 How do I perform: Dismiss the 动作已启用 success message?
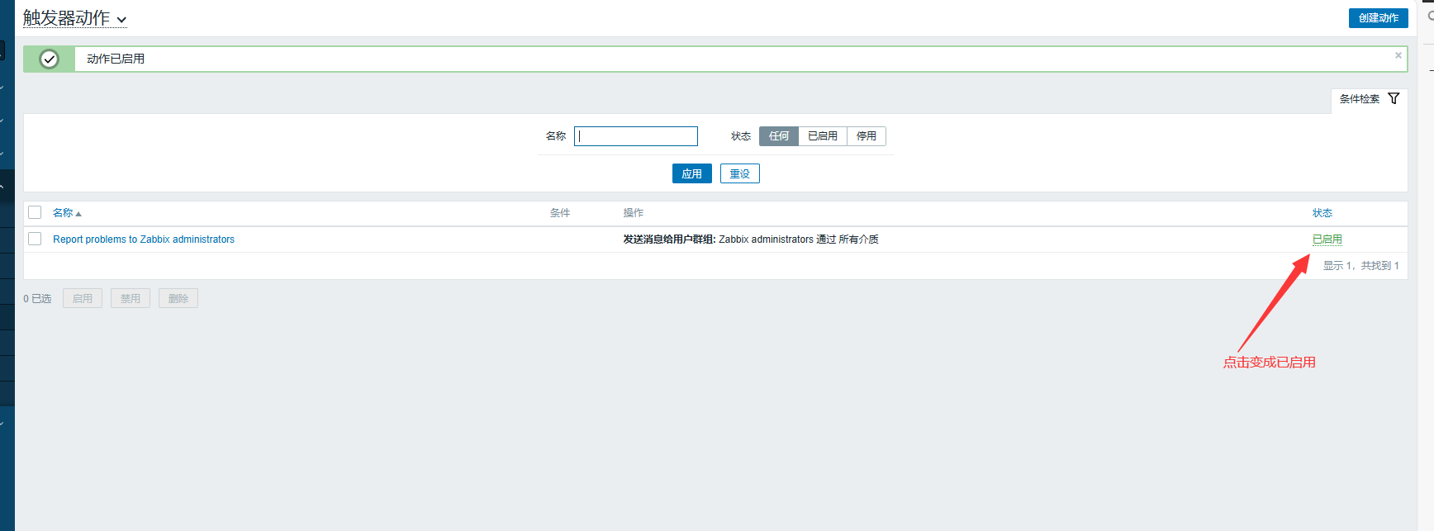[1398, 55]
